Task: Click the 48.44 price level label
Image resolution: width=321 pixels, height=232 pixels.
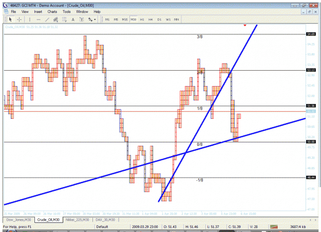Action: pyautogui.click(x=311, y=177)
